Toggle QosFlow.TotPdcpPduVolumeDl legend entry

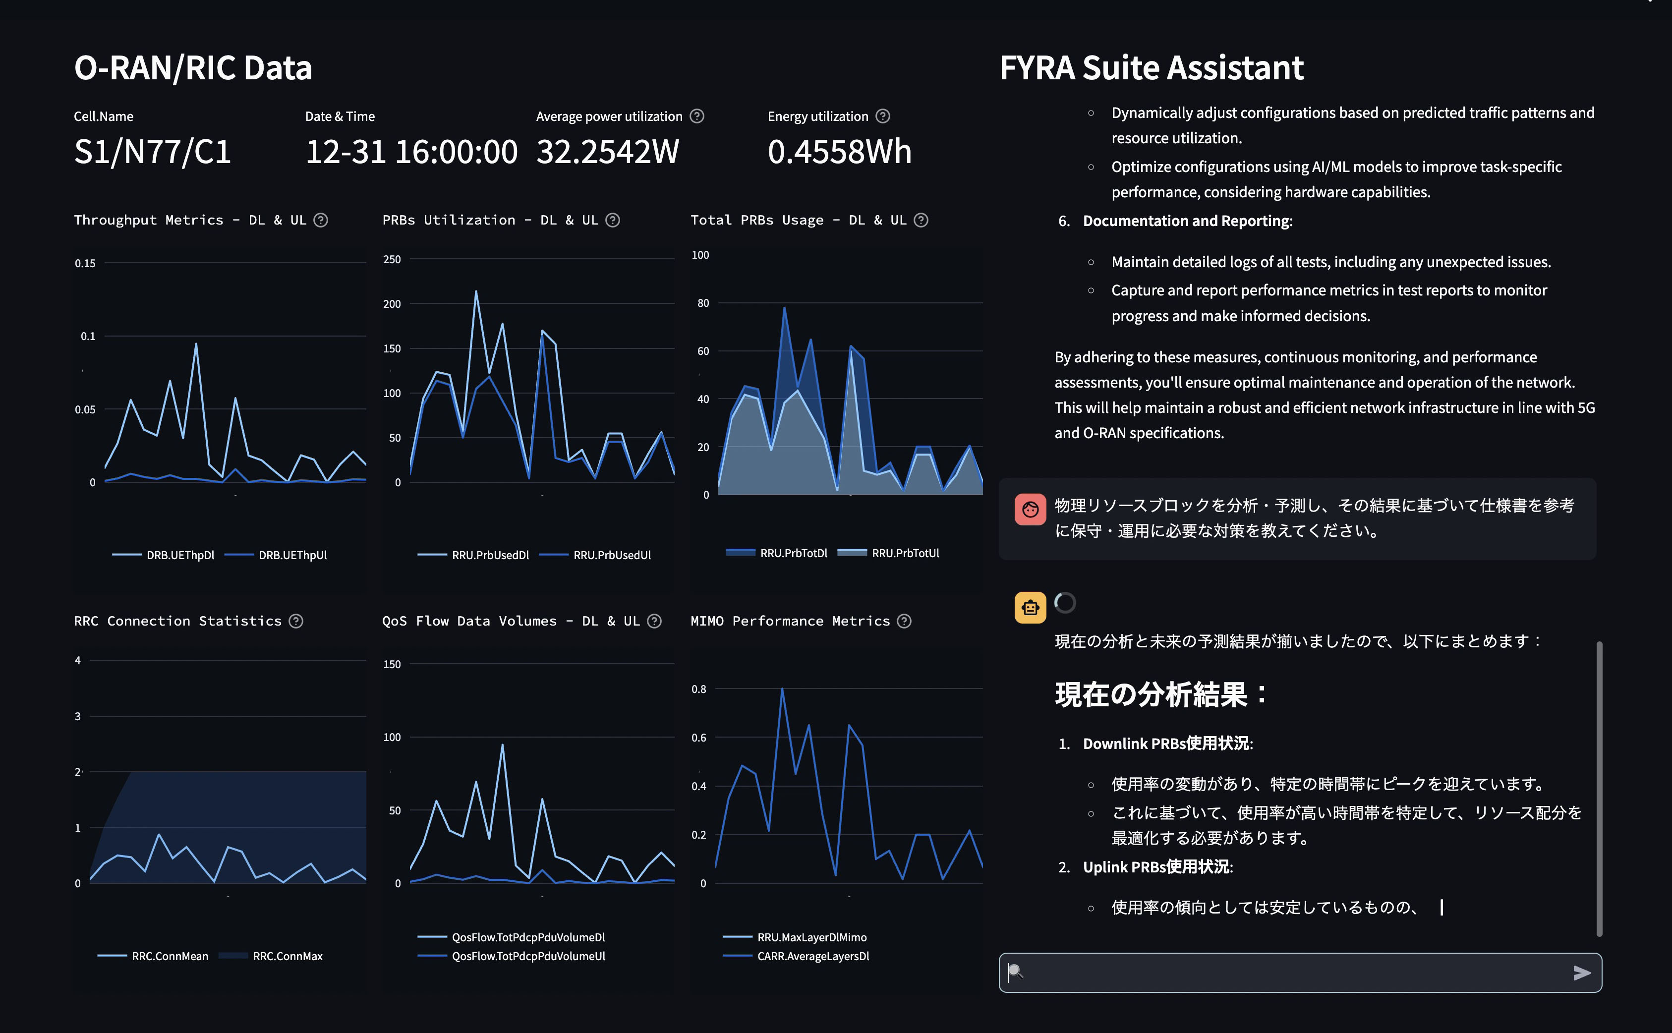pos(528,937)
